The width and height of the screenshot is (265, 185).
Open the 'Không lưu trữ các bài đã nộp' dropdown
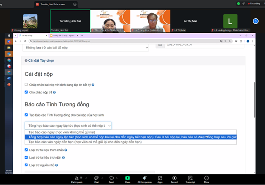(85, 48)
